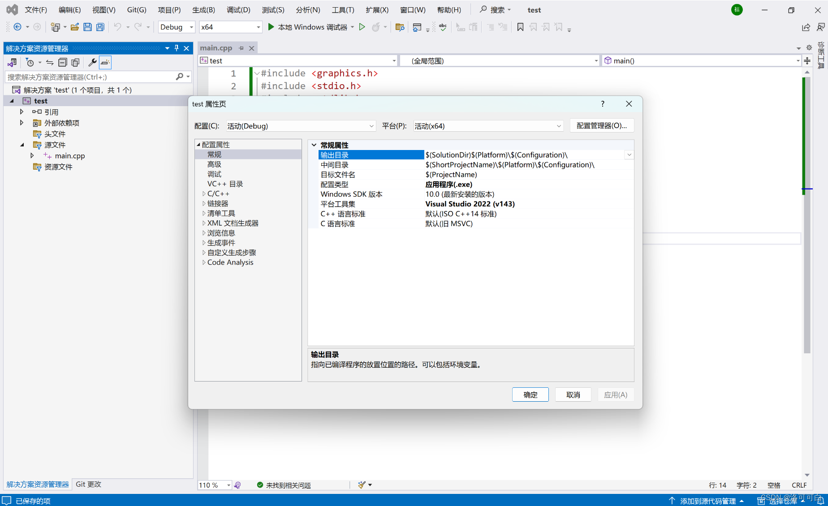Viewport: 828px width, 506px height.
Task: Click the open file folder icon
Action: tap(75, 27)
